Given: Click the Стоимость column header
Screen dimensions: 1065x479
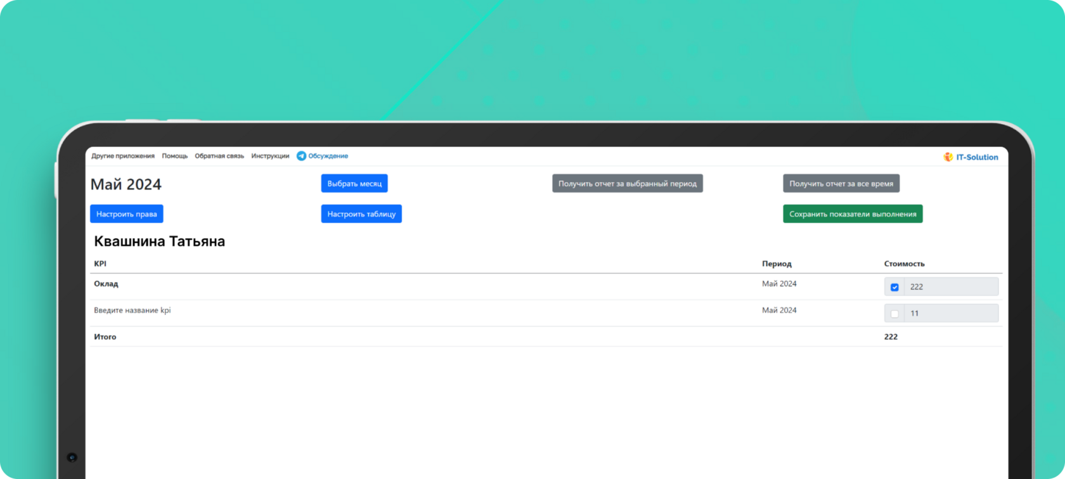Looking at the screenshot, I should tap(905, 264).
